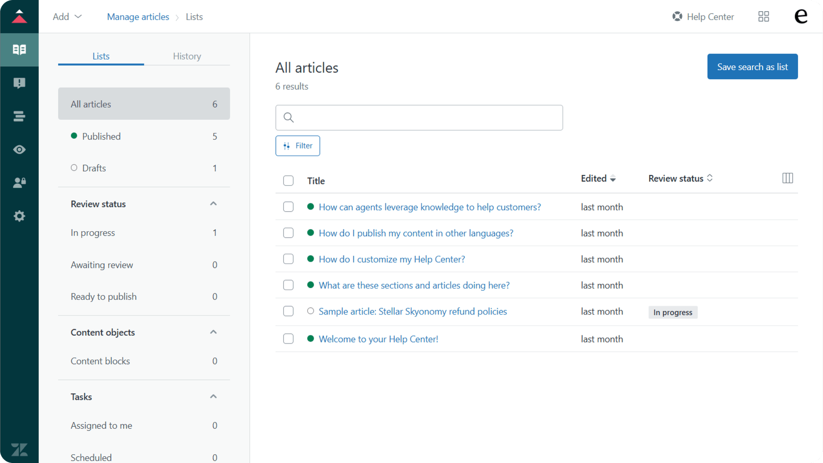Collapse the Tasks section
Screen dimensions: 823x463
[x=213, y=396]
